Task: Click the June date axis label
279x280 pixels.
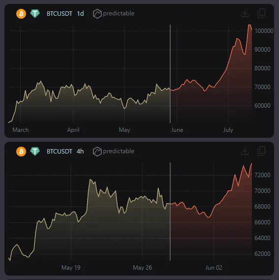Action: [x=177, y=130]
